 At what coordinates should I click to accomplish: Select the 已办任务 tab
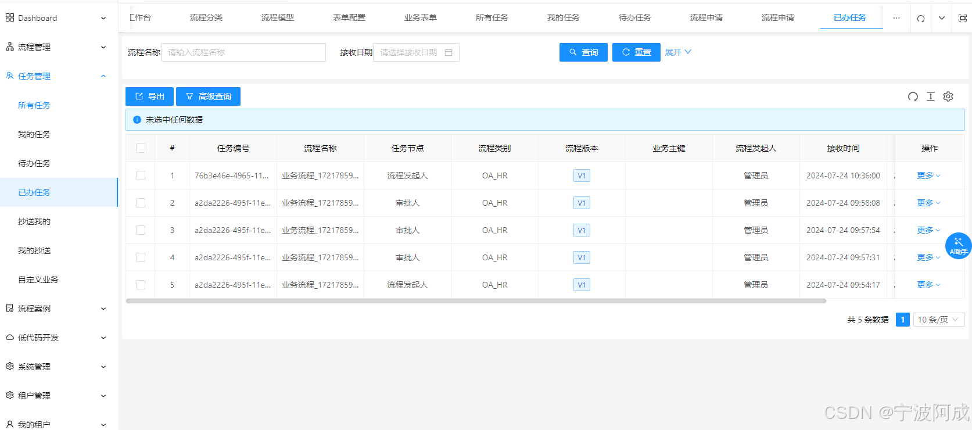pos(850,18)
